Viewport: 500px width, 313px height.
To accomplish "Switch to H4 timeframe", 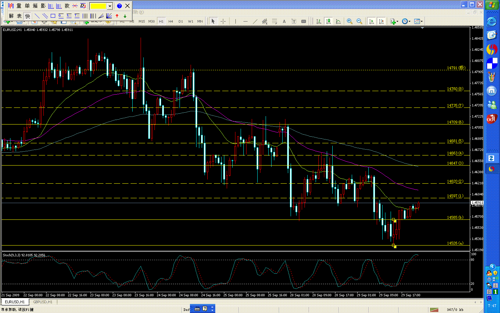I will pyautogui.click(x=171, y=22).
